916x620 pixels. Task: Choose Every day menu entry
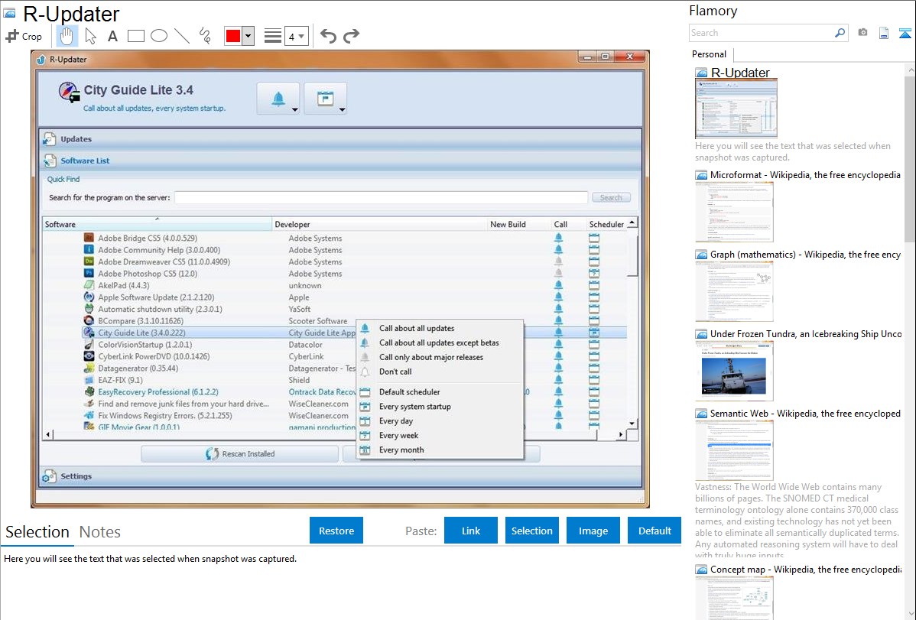(x=440, y=420)
